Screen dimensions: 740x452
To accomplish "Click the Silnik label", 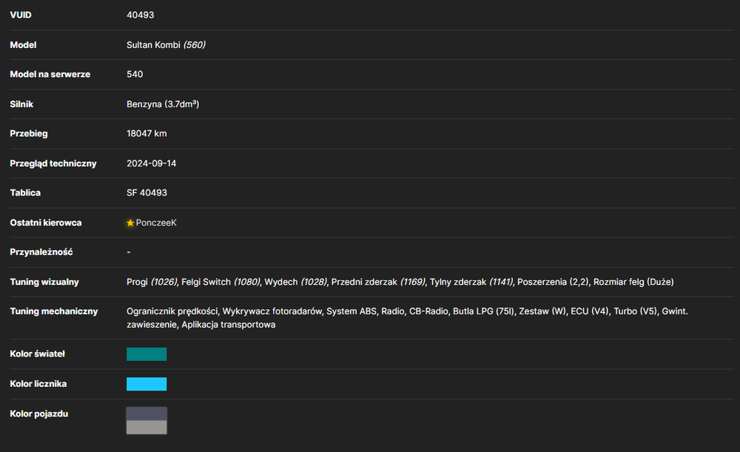I will coord(21,104).
